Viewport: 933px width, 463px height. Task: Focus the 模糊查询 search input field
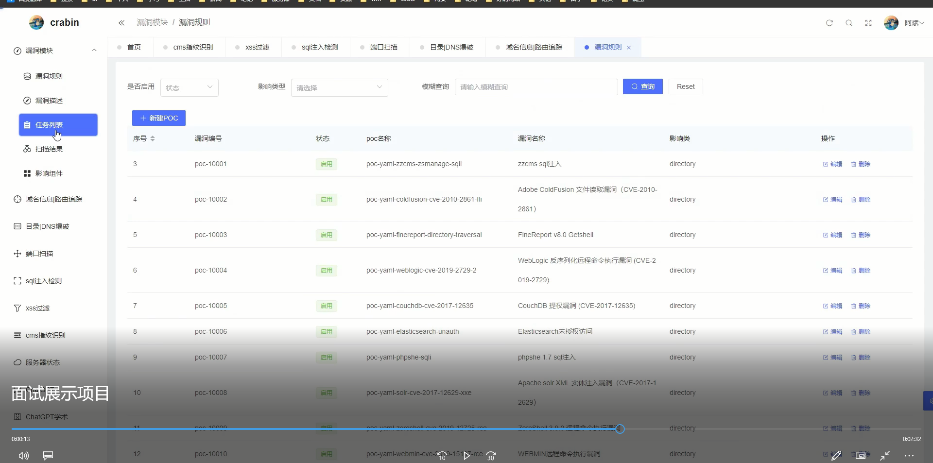[x=536, y=87]
